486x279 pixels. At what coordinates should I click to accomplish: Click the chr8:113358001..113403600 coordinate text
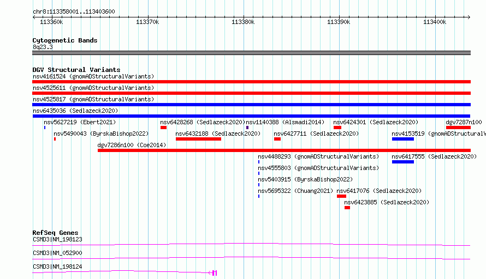point(74,11)
